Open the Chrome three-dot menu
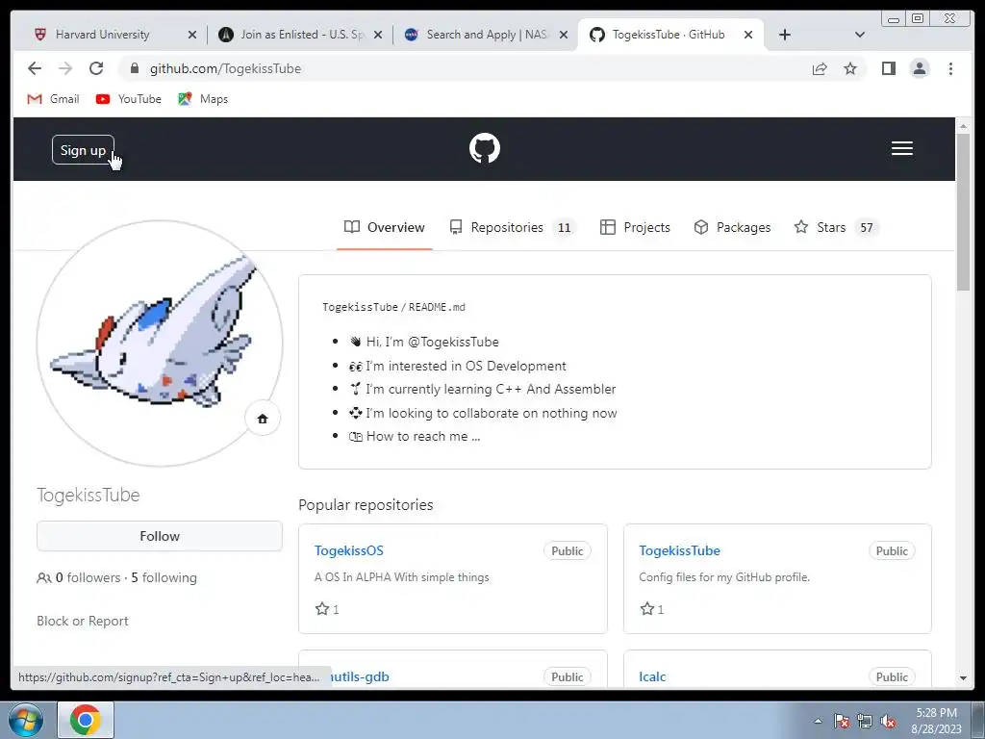The width and height of the screenshot is (985, 739). [950, 68]
